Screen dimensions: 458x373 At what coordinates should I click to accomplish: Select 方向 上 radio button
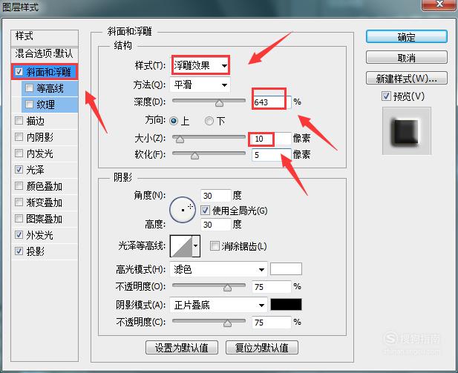174,121
